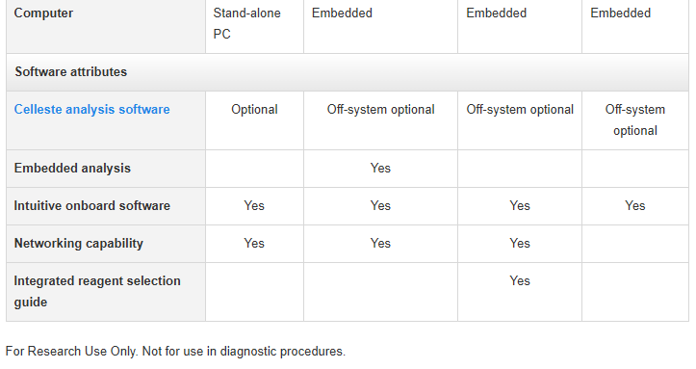Select the Embedded analysis row label

(x=72, y=169)
